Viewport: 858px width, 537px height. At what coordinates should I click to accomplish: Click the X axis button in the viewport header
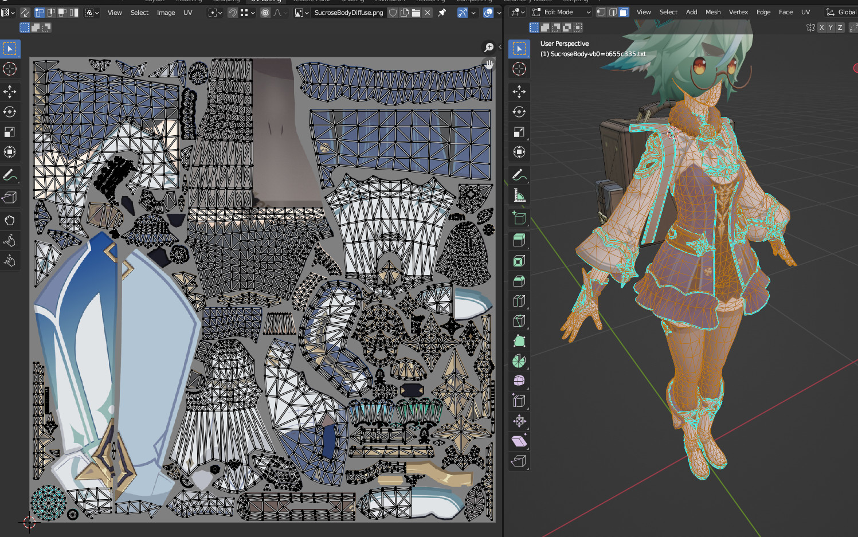(822, 27)
